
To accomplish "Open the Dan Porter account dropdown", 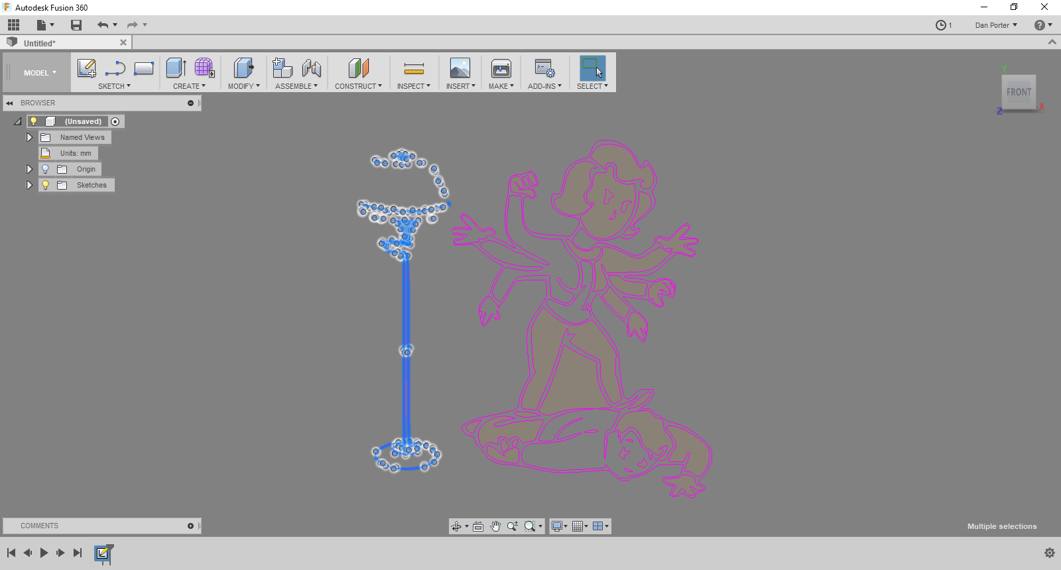I will click(x=996, y=25).
